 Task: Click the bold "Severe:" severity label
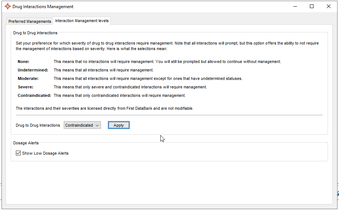pos(25,87)
